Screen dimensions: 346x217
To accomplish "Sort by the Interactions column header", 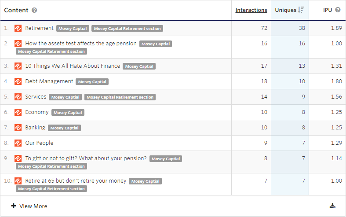I will pyautogui.click(x=251, y=10).
